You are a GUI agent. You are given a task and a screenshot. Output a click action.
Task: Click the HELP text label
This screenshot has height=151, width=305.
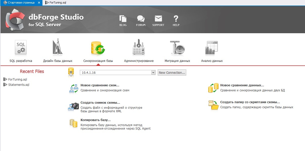point(176,25)
